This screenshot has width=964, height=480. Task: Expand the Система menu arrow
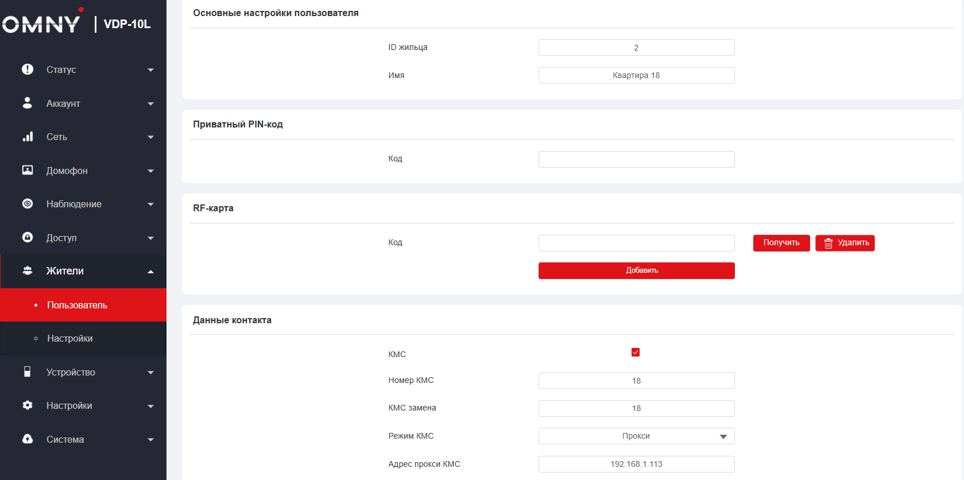150,440
